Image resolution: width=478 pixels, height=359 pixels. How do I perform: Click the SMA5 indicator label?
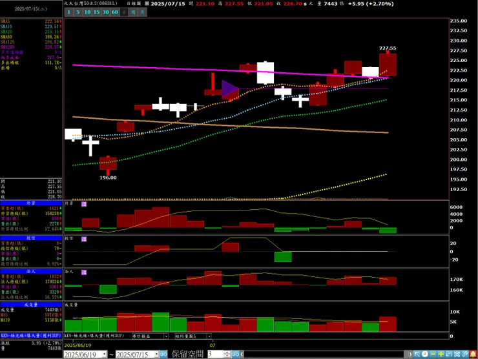tap(5, 21)
